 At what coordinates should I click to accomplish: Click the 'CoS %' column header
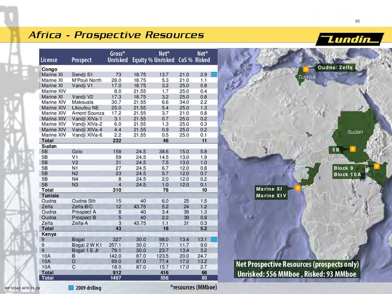point(186,60)
